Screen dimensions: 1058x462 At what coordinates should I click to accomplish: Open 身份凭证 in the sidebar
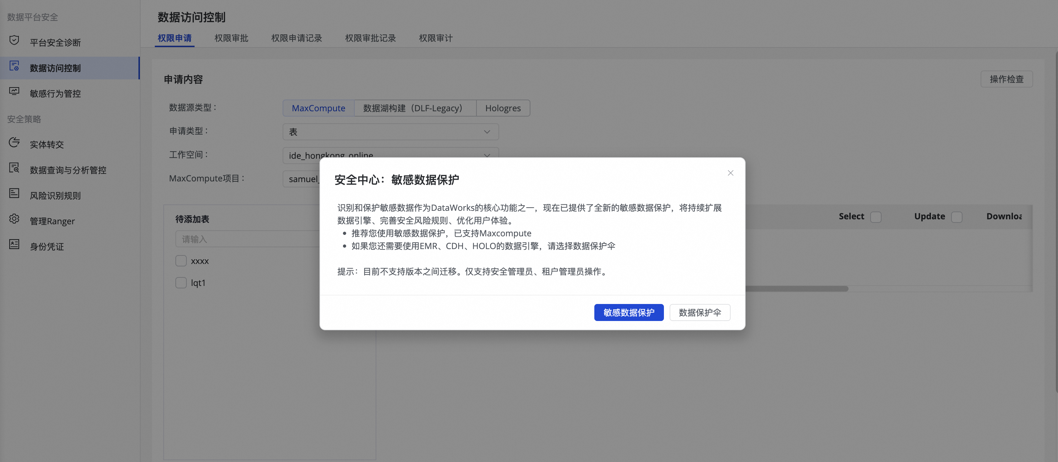click(x=70, y=246)
